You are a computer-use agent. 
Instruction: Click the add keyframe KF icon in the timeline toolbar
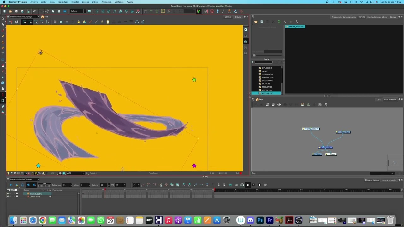click(184, 185)
